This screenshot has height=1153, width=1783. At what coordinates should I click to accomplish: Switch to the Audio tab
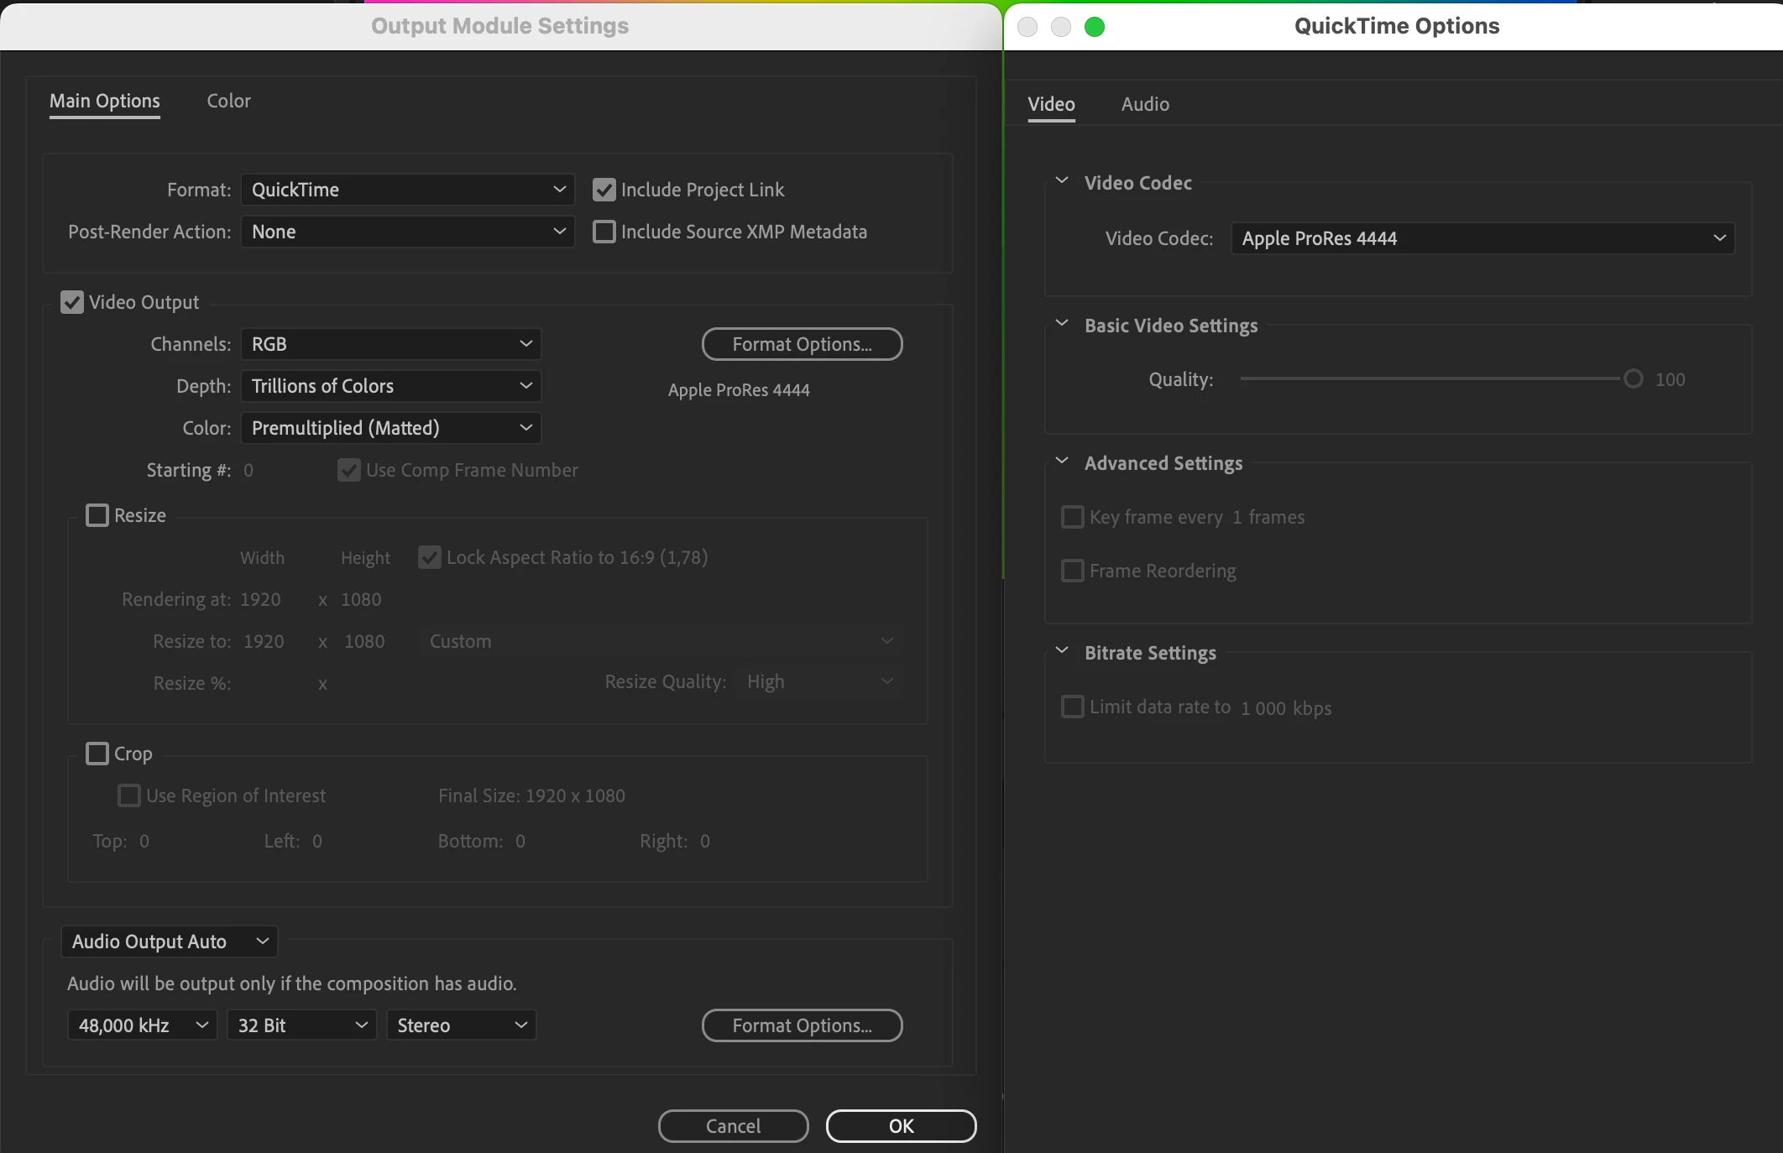coord(1145,104)
